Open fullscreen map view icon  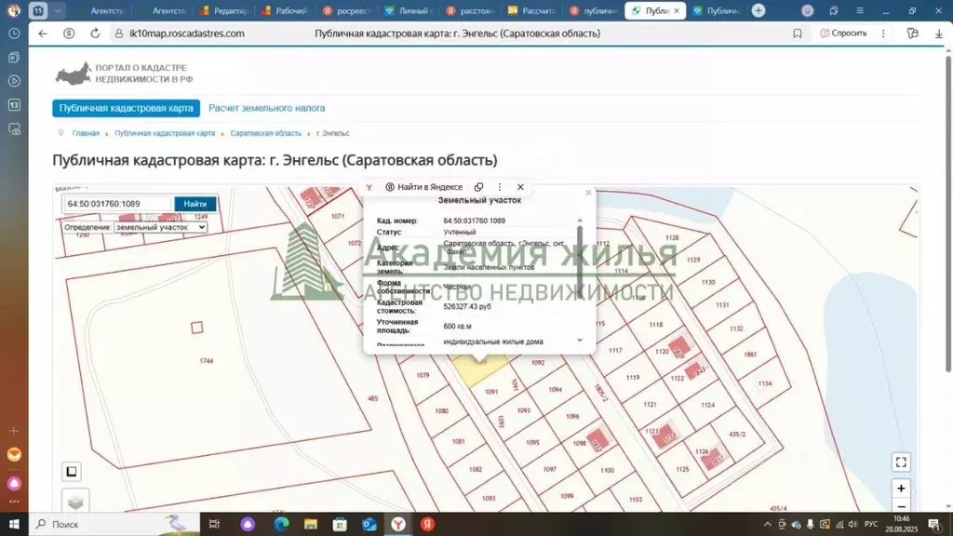tap(901, 461)
